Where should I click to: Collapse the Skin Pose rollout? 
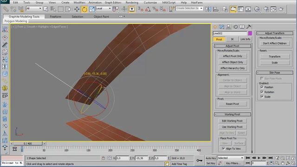tap(275, 72)
